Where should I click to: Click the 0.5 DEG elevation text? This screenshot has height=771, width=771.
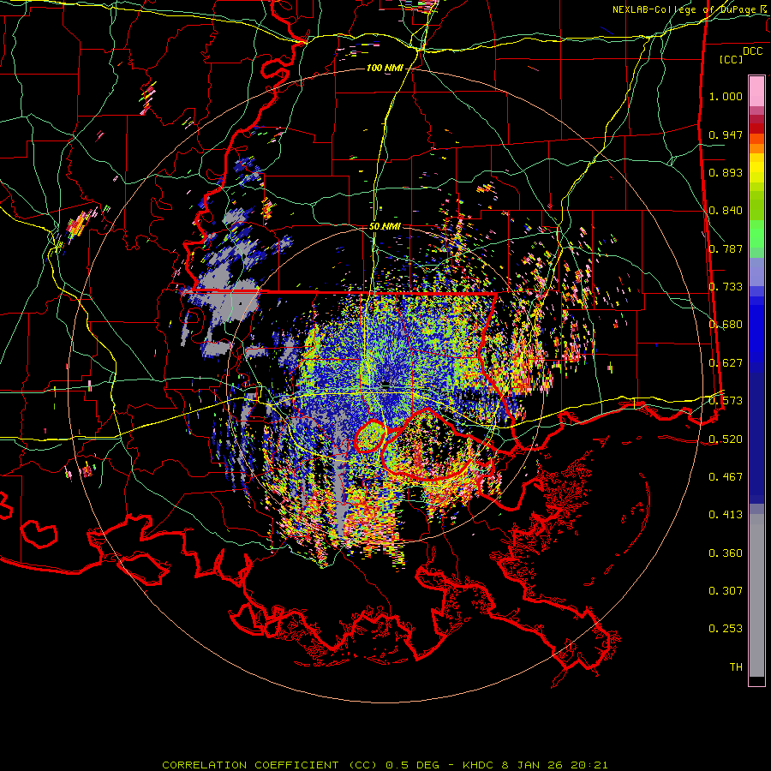[x=414, y=765]
